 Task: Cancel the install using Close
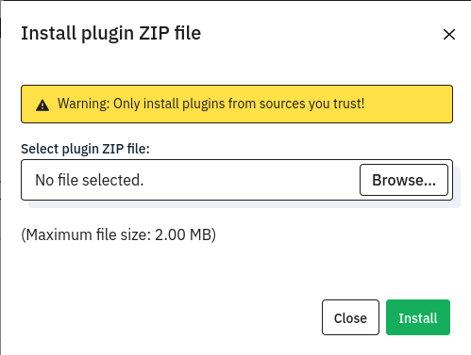point(350,317)
